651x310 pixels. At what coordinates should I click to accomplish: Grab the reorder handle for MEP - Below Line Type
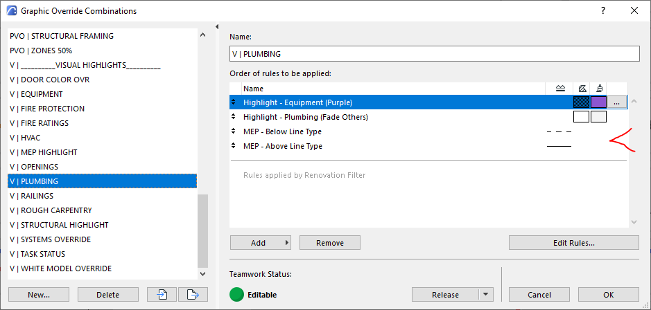[234, 131]
